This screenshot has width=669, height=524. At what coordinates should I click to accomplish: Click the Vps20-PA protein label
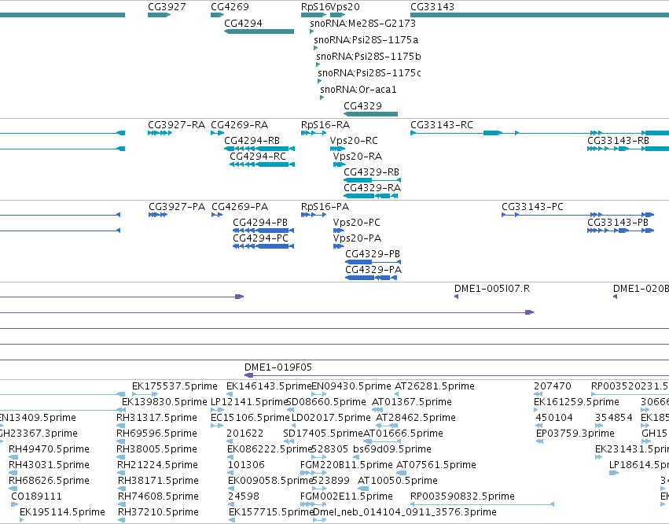(357, 238)
